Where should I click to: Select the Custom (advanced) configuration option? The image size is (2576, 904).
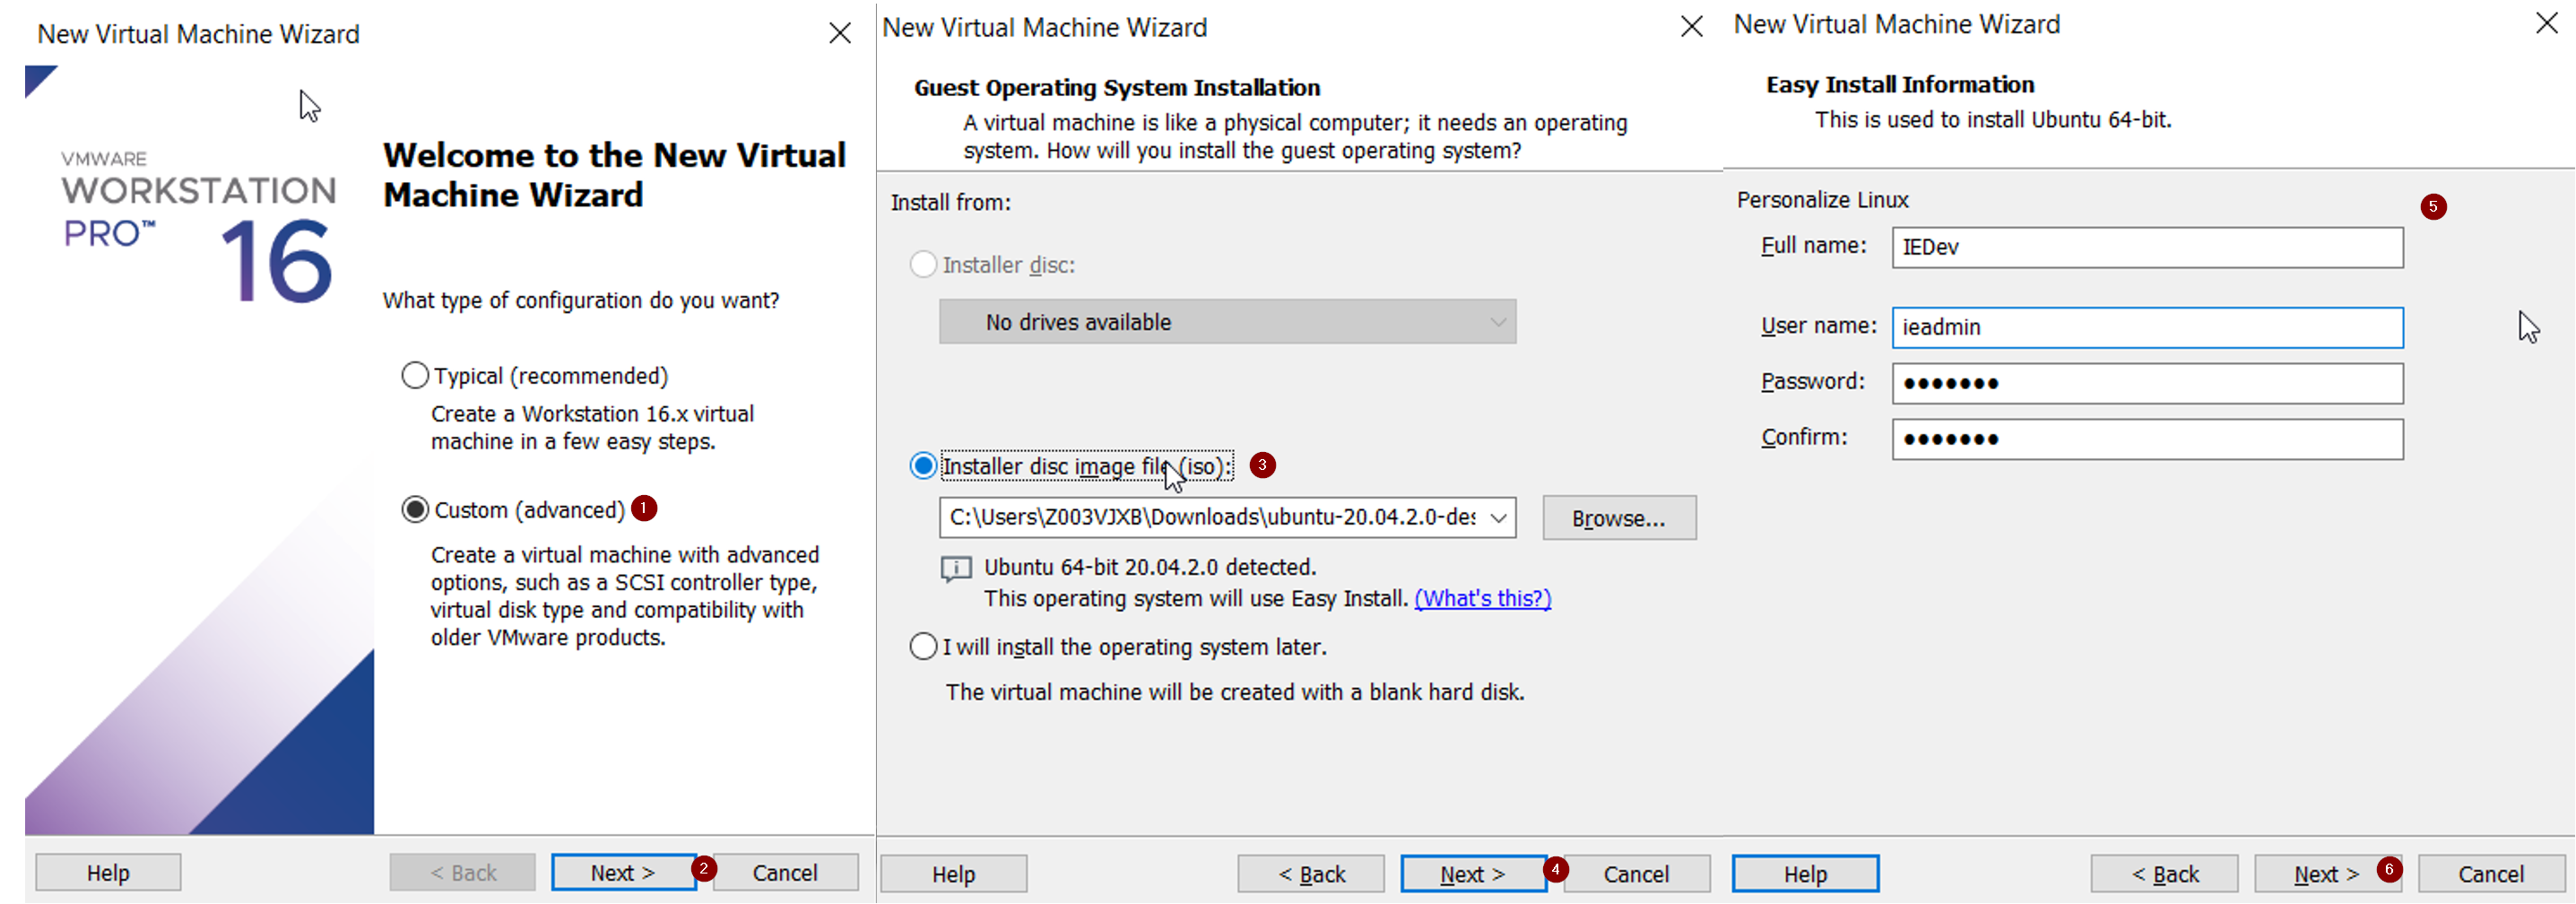[414, 509]
